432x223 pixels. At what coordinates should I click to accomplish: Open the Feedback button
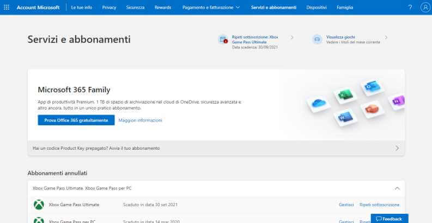point(390,219)
